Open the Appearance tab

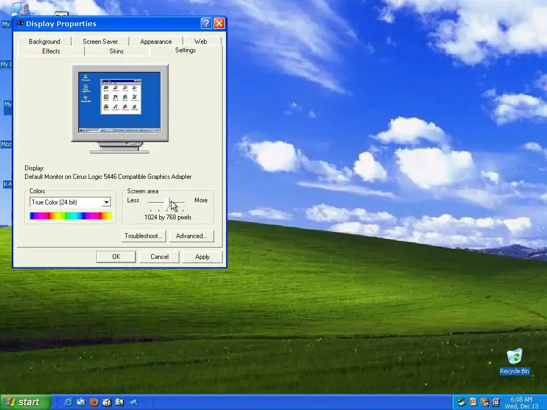[x=156, y=42]
